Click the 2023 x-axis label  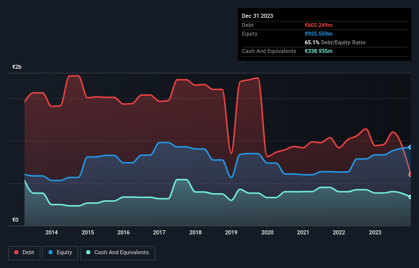375,232
